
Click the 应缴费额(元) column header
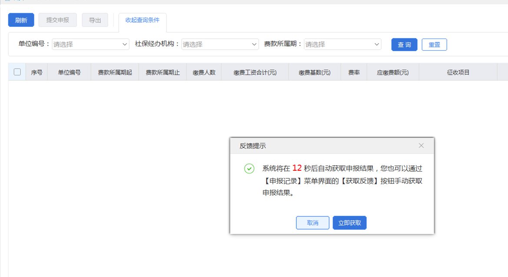(393, 72)
